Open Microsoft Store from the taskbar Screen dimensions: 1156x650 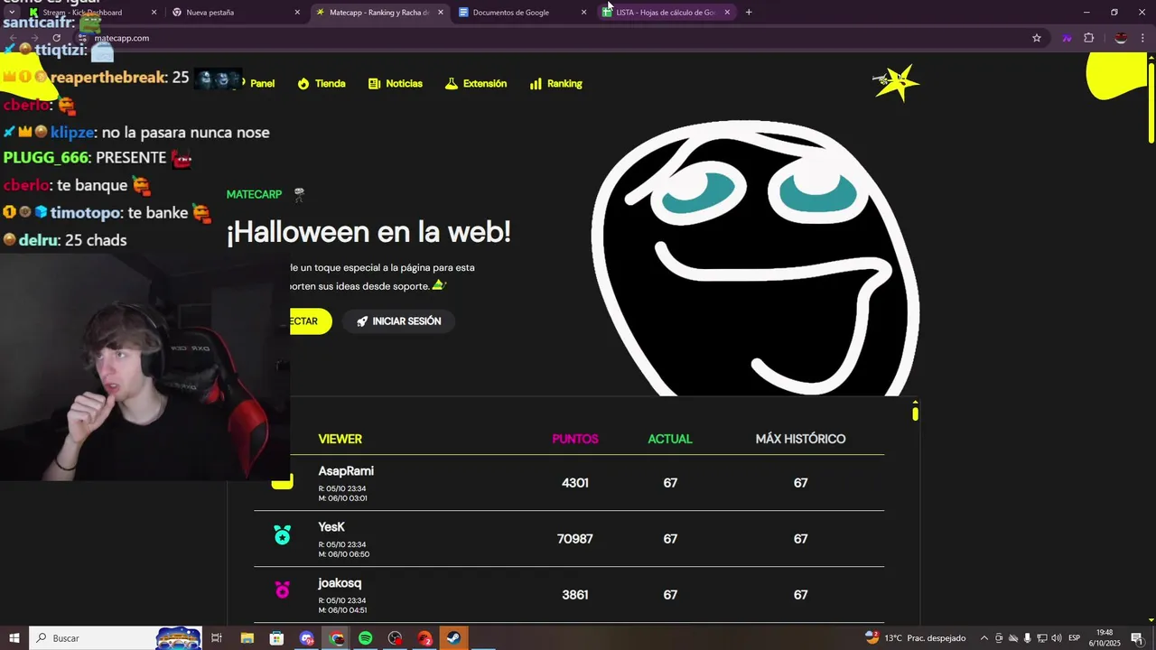pyautogui.click(x=276, y=638)
